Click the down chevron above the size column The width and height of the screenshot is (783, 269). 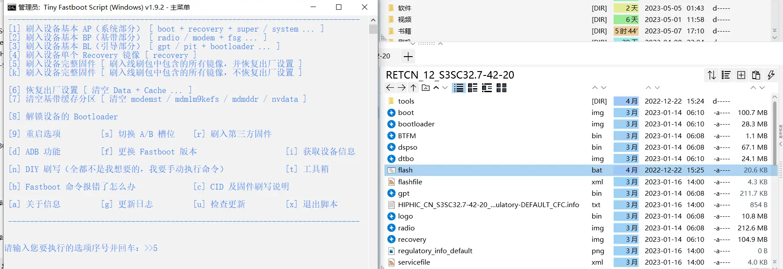coord(762,88)
